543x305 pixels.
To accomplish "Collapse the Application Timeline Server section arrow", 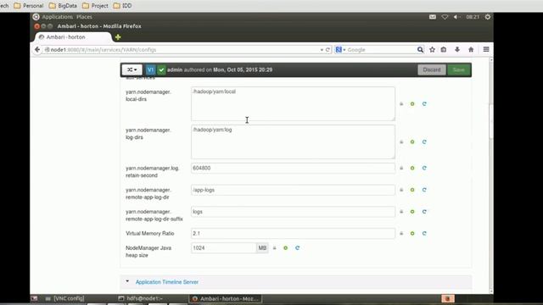I will (x=127, y=281).
